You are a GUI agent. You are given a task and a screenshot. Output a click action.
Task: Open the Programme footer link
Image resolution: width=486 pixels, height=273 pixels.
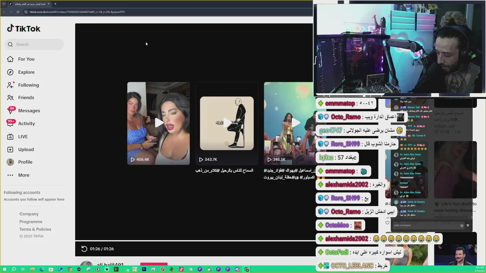(x=31, y=221)
